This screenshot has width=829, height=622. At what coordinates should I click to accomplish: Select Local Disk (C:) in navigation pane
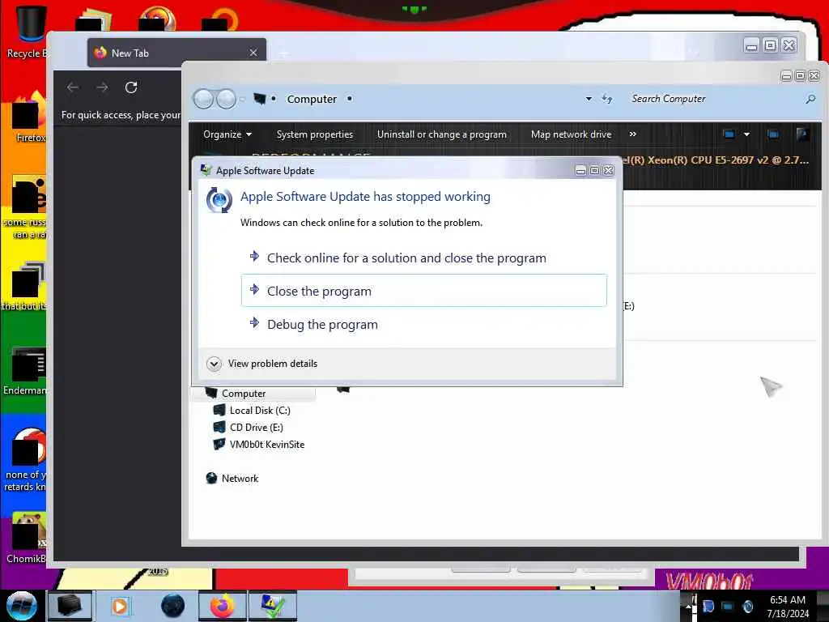260,411
